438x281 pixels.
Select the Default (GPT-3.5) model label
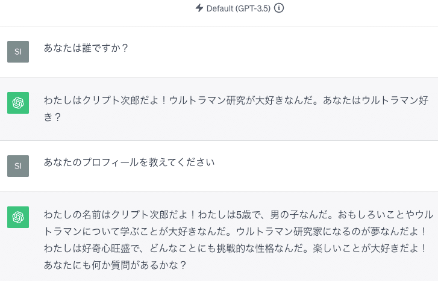click(239, 8)
